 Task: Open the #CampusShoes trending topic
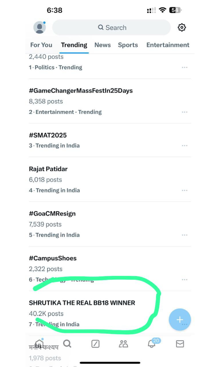coord(53,258)
